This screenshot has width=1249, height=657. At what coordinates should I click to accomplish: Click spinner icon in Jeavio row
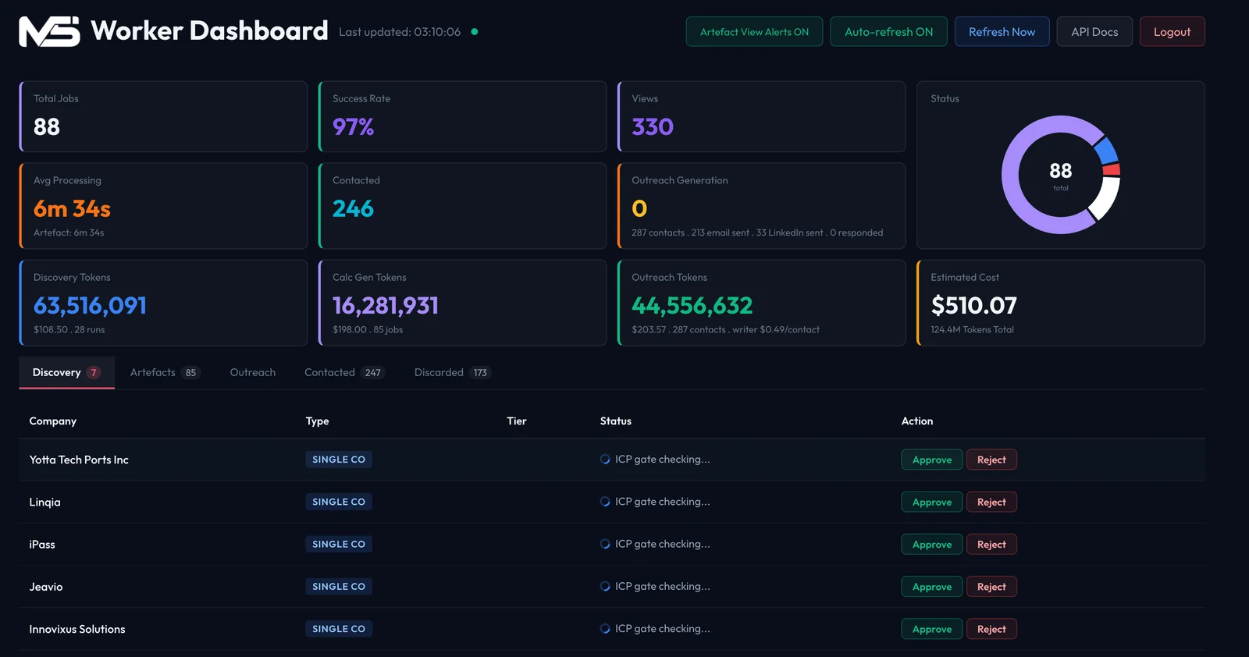605,586
